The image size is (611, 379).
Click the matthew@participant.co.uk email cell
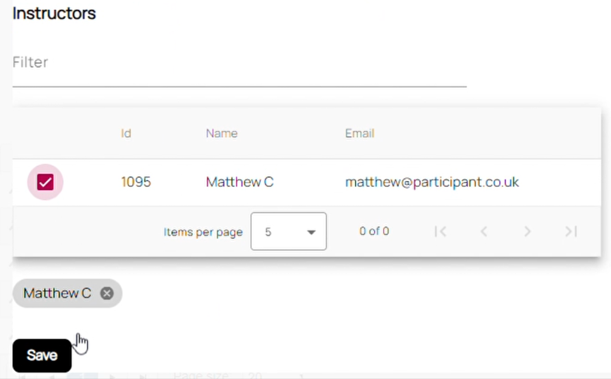pos(432,182)
